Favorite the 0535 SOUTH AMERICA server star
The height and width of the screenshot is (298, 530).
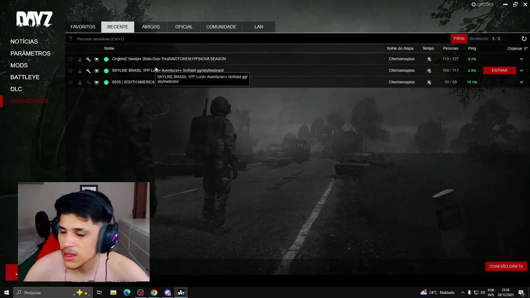(70, 82)
